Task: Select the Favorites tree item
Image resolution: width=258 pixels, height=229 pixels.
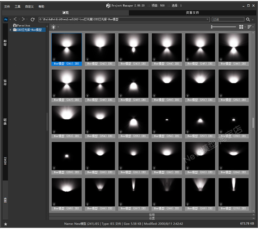Action: (23, 25)
